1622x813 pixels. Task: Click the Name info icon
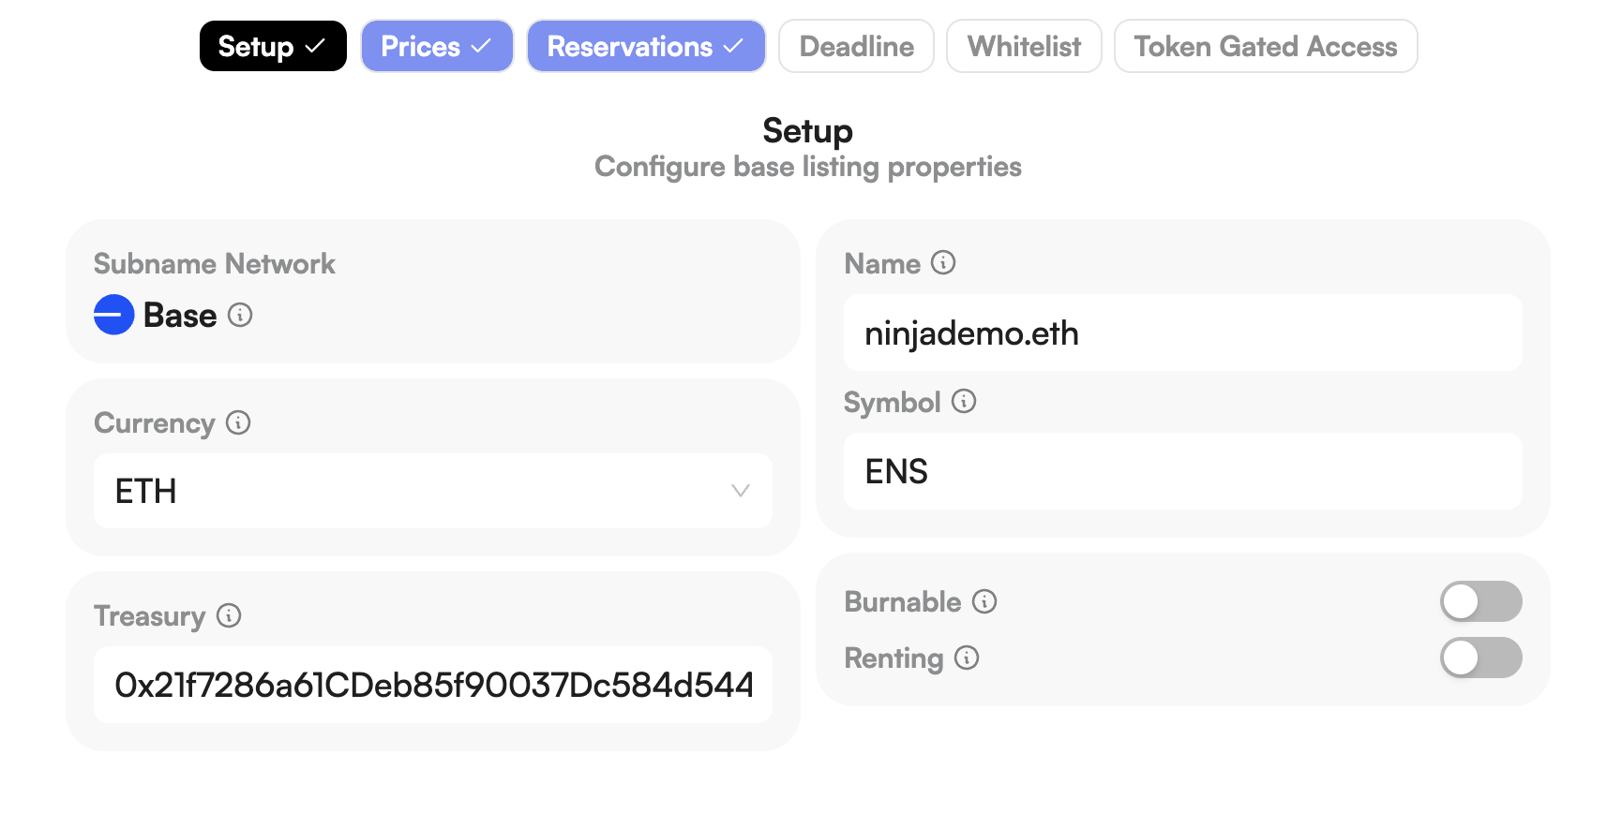pyautogui.click(x=943, y=263)
